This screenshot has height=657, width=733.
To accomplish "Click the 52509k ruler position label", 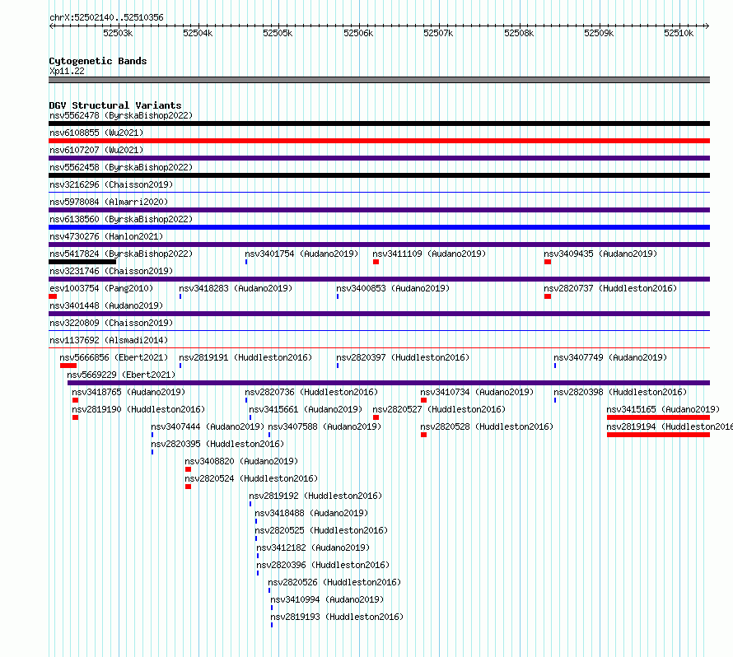I will click(x=599, y=33).
